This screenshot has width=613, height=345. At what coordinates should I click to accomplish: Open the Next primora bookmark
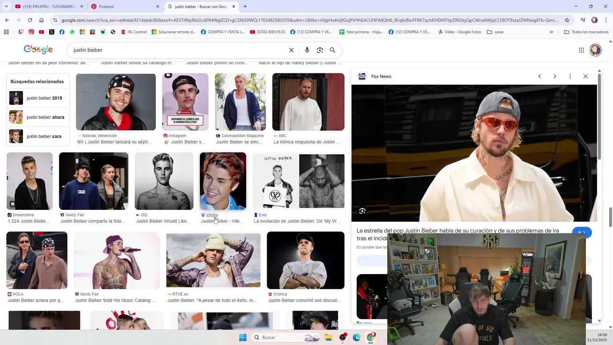pyautogui.click(x=361, y=32)
